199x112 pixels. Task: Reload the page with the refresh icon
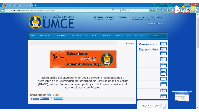click(x=118, y=10)
